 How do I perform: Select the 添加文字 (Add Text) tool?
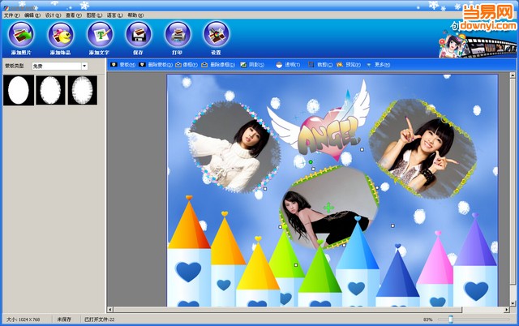[100, 36]
